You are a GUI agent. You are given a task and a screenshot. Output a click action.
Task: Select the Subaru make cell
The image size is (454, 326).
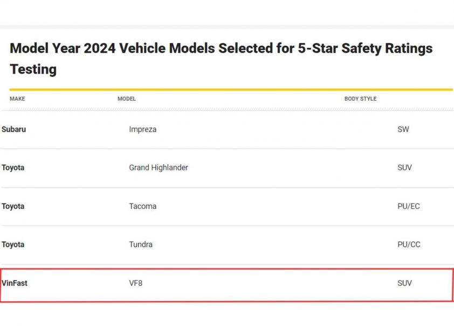13,130
